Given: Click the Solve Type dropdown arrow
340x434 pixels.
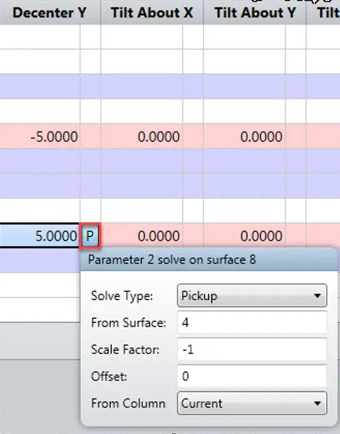Looking at the screenshot, I should pos(317,296).
